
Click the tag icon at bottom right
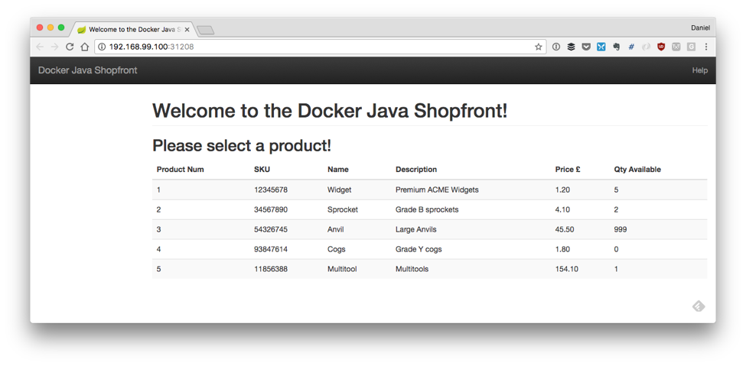(698, 306)
